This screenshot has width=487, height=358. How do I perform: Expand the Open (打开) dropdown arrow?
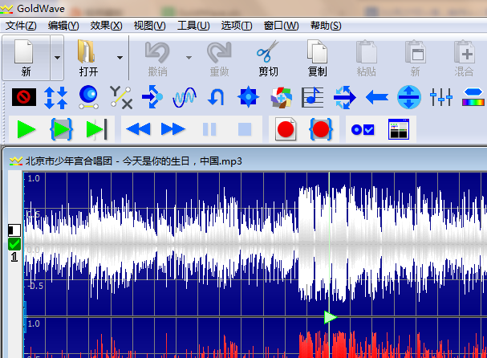pos(120,59)
